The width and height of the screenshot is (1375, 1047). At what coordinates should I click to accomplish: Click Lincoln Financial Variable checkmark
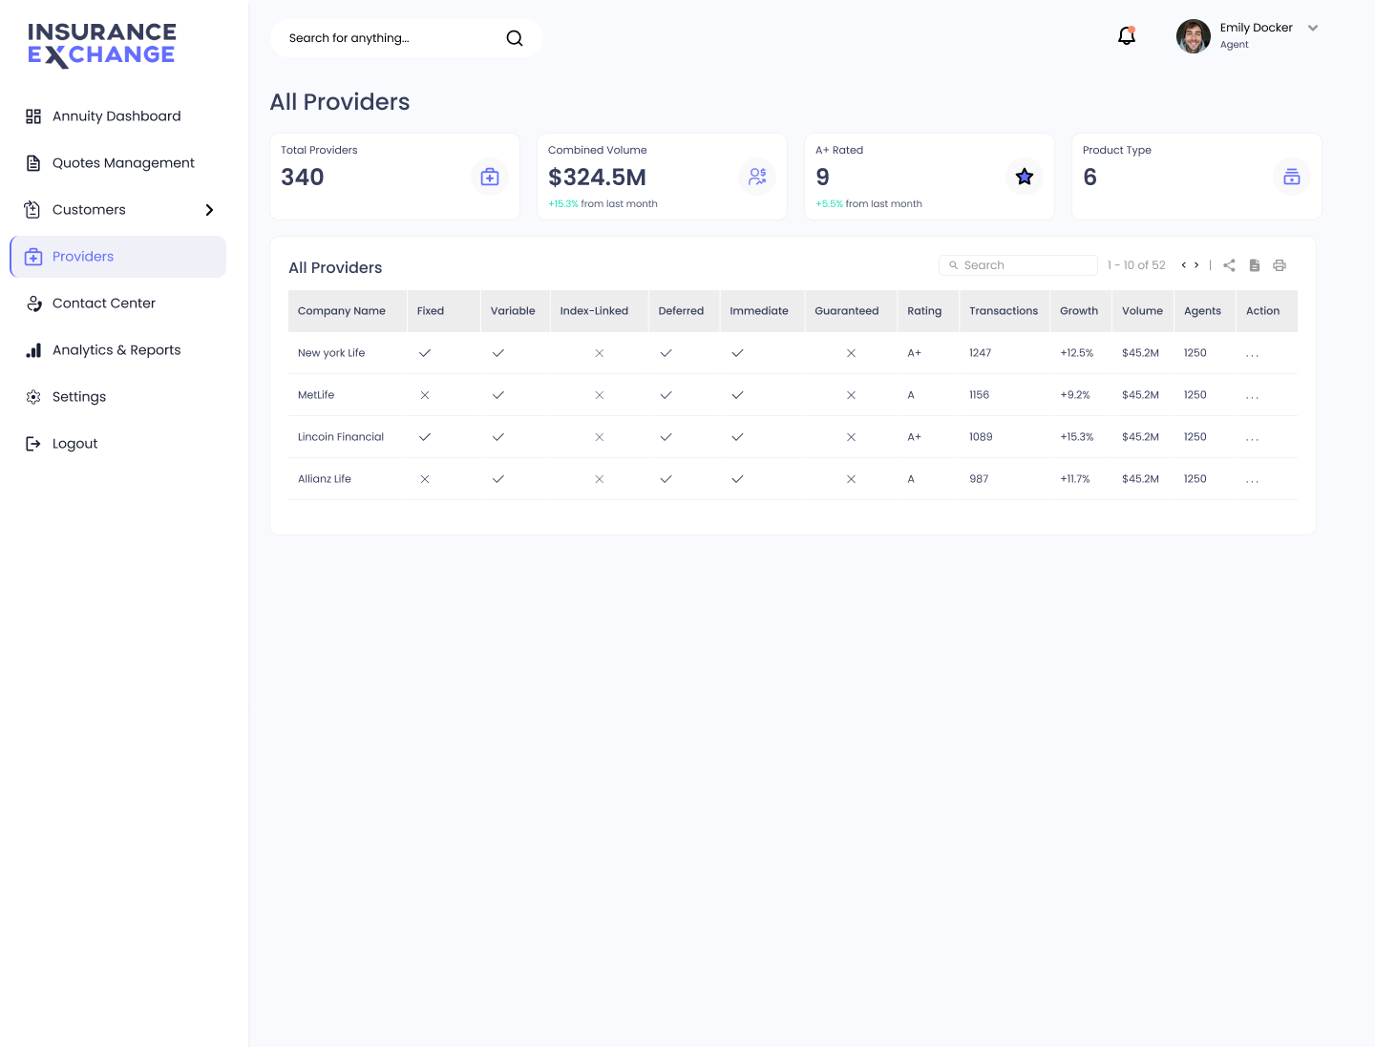pos(497,437)
